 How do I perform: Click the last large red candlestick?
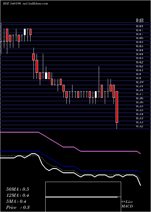click(x=117, y=107)
